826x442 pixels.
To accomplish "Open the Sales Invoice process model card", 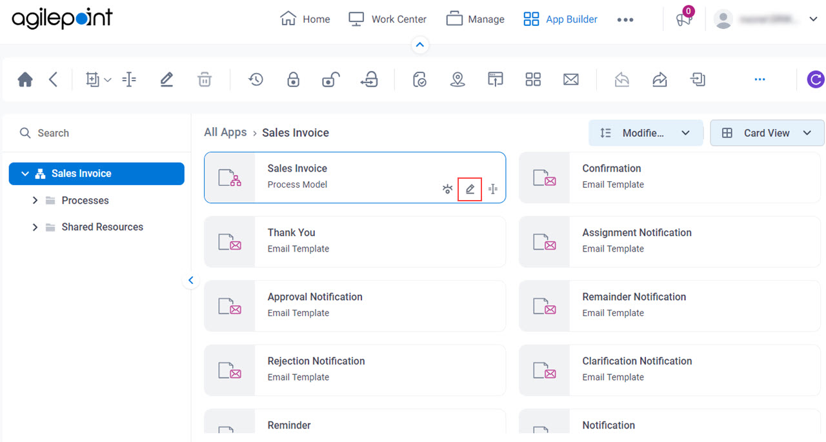I will 355,177.
